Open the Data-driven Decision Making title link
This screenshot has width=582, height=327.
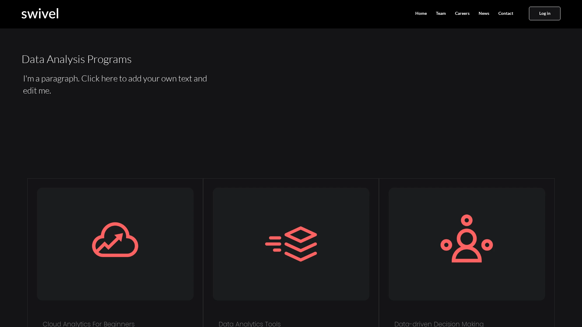[x=439, y=324]
